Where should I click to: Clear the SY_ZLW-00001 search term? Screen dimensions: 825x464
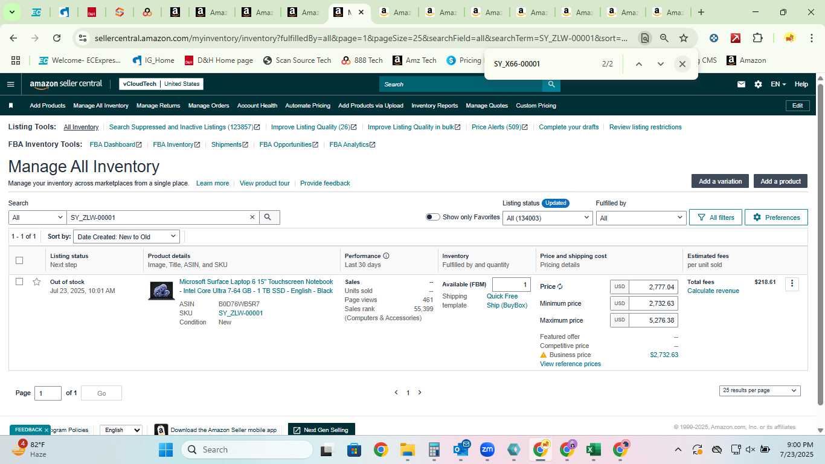click(x=252, y=217)
